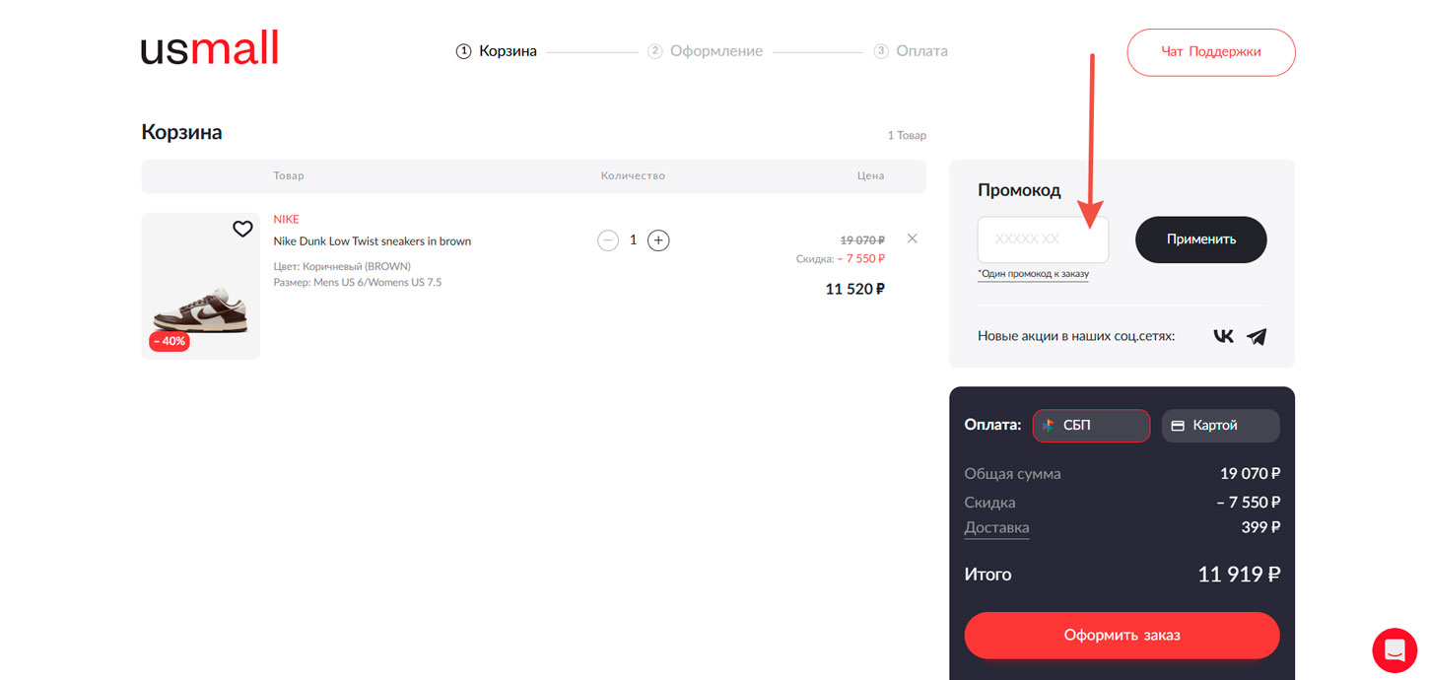The width and height of the screenshot is (1429, 680).
Task: Increase quantity with plus button
Action: [658, 239]
